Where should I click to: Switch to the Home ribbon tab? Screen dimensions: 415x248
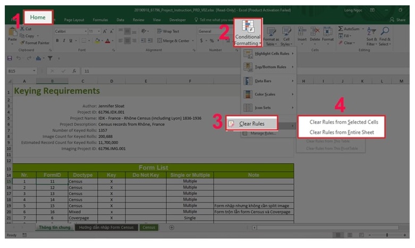38,17
